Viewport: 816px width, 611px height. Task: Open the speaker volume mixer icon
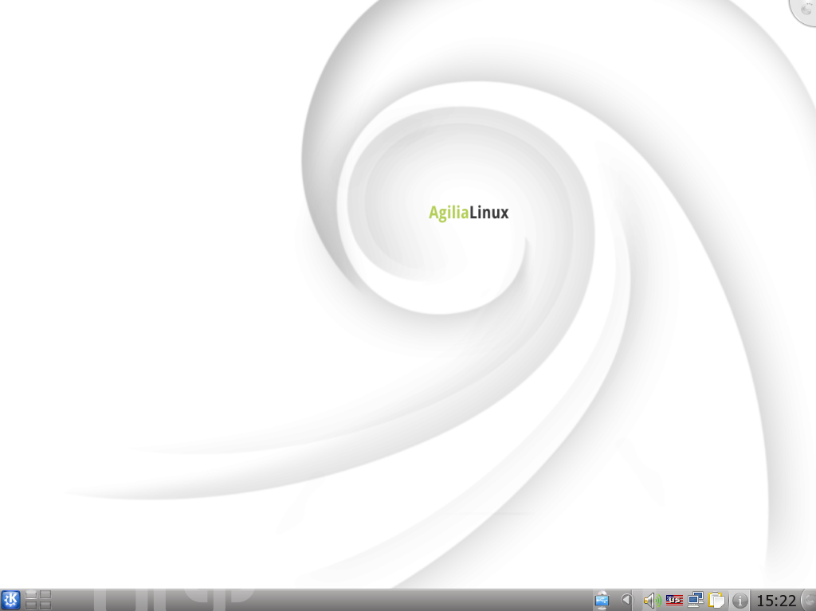[x=651, y=600]
